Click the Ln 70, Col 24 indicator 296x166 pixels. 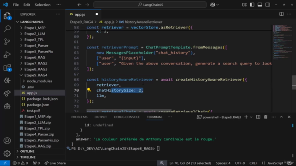pyautogui.click(x=190, y=163)
